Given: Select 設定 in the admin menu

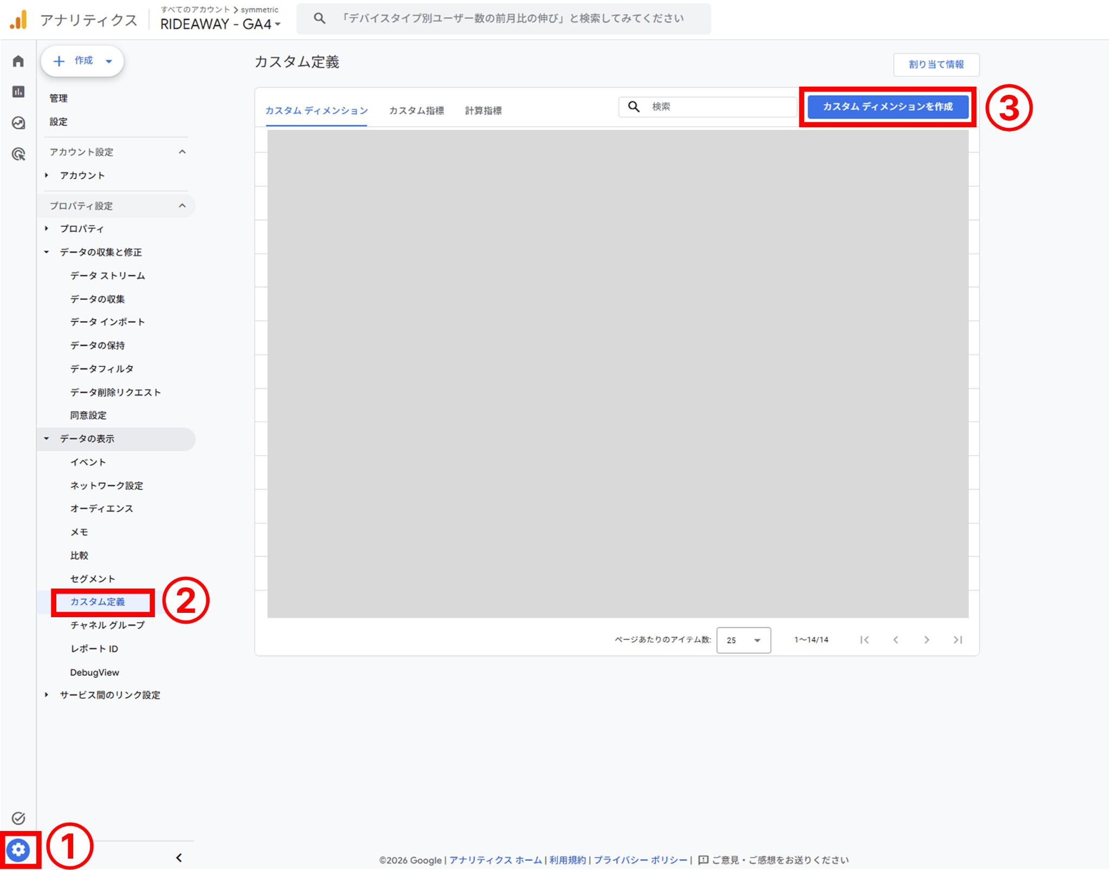Looking at the screenshot, I should (x=58, y=122).
